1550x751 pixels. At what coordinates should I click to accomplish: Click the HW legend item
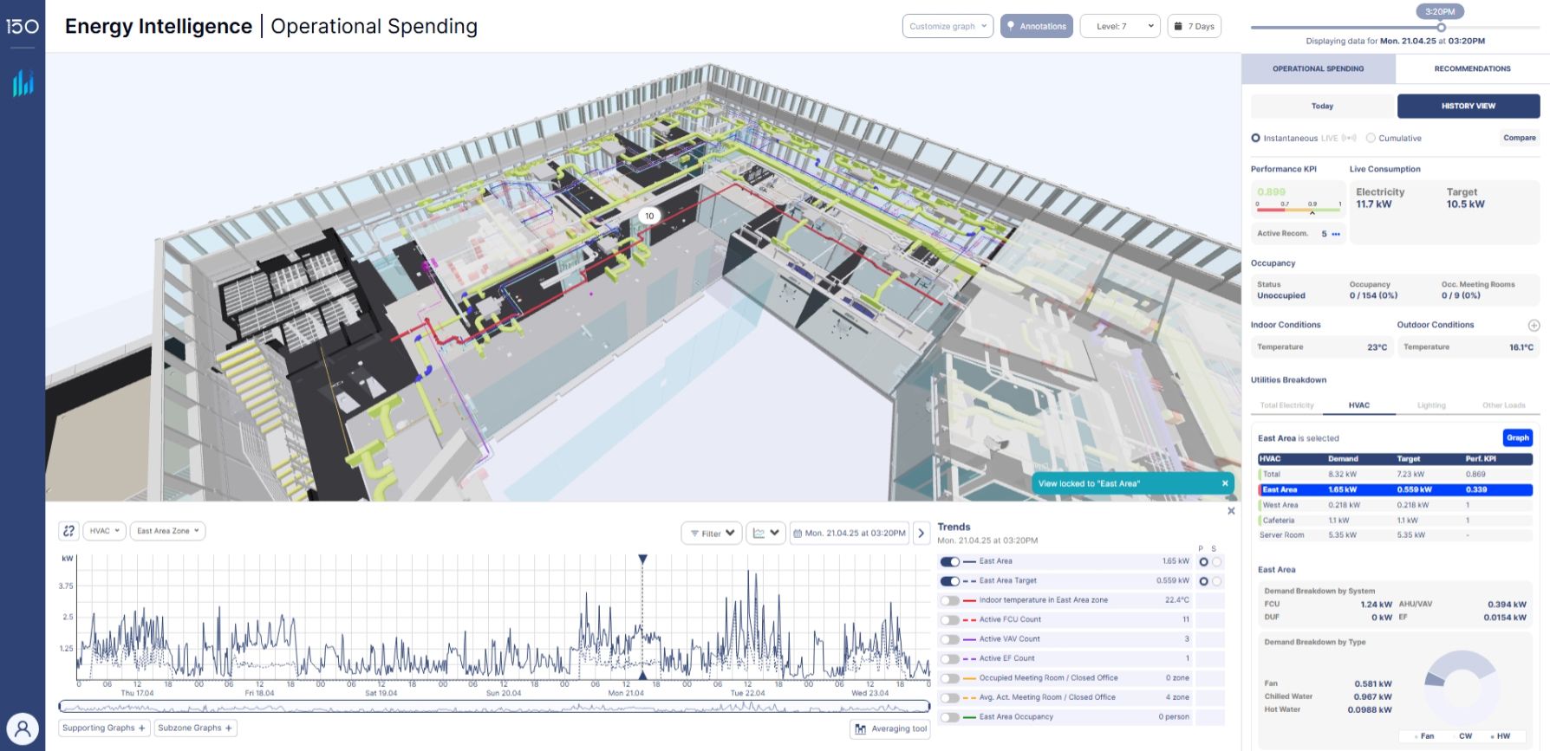coord(1500,736)
